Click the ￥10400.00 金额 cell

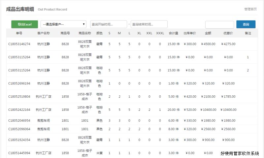pyautogui.click(x=208, y=110)
